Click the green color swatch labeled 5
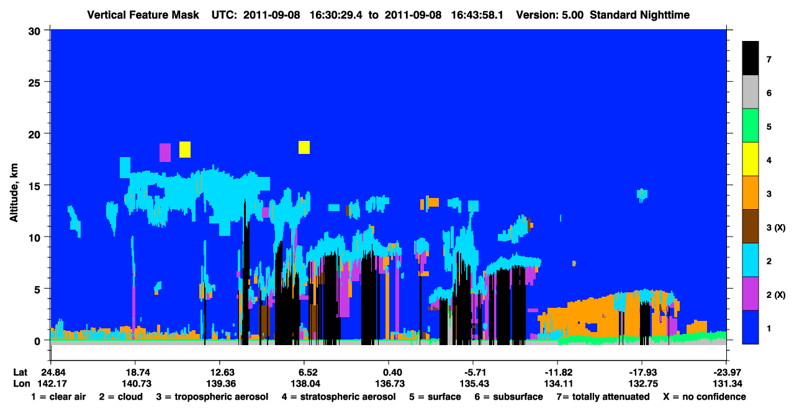 pos(751,126)
